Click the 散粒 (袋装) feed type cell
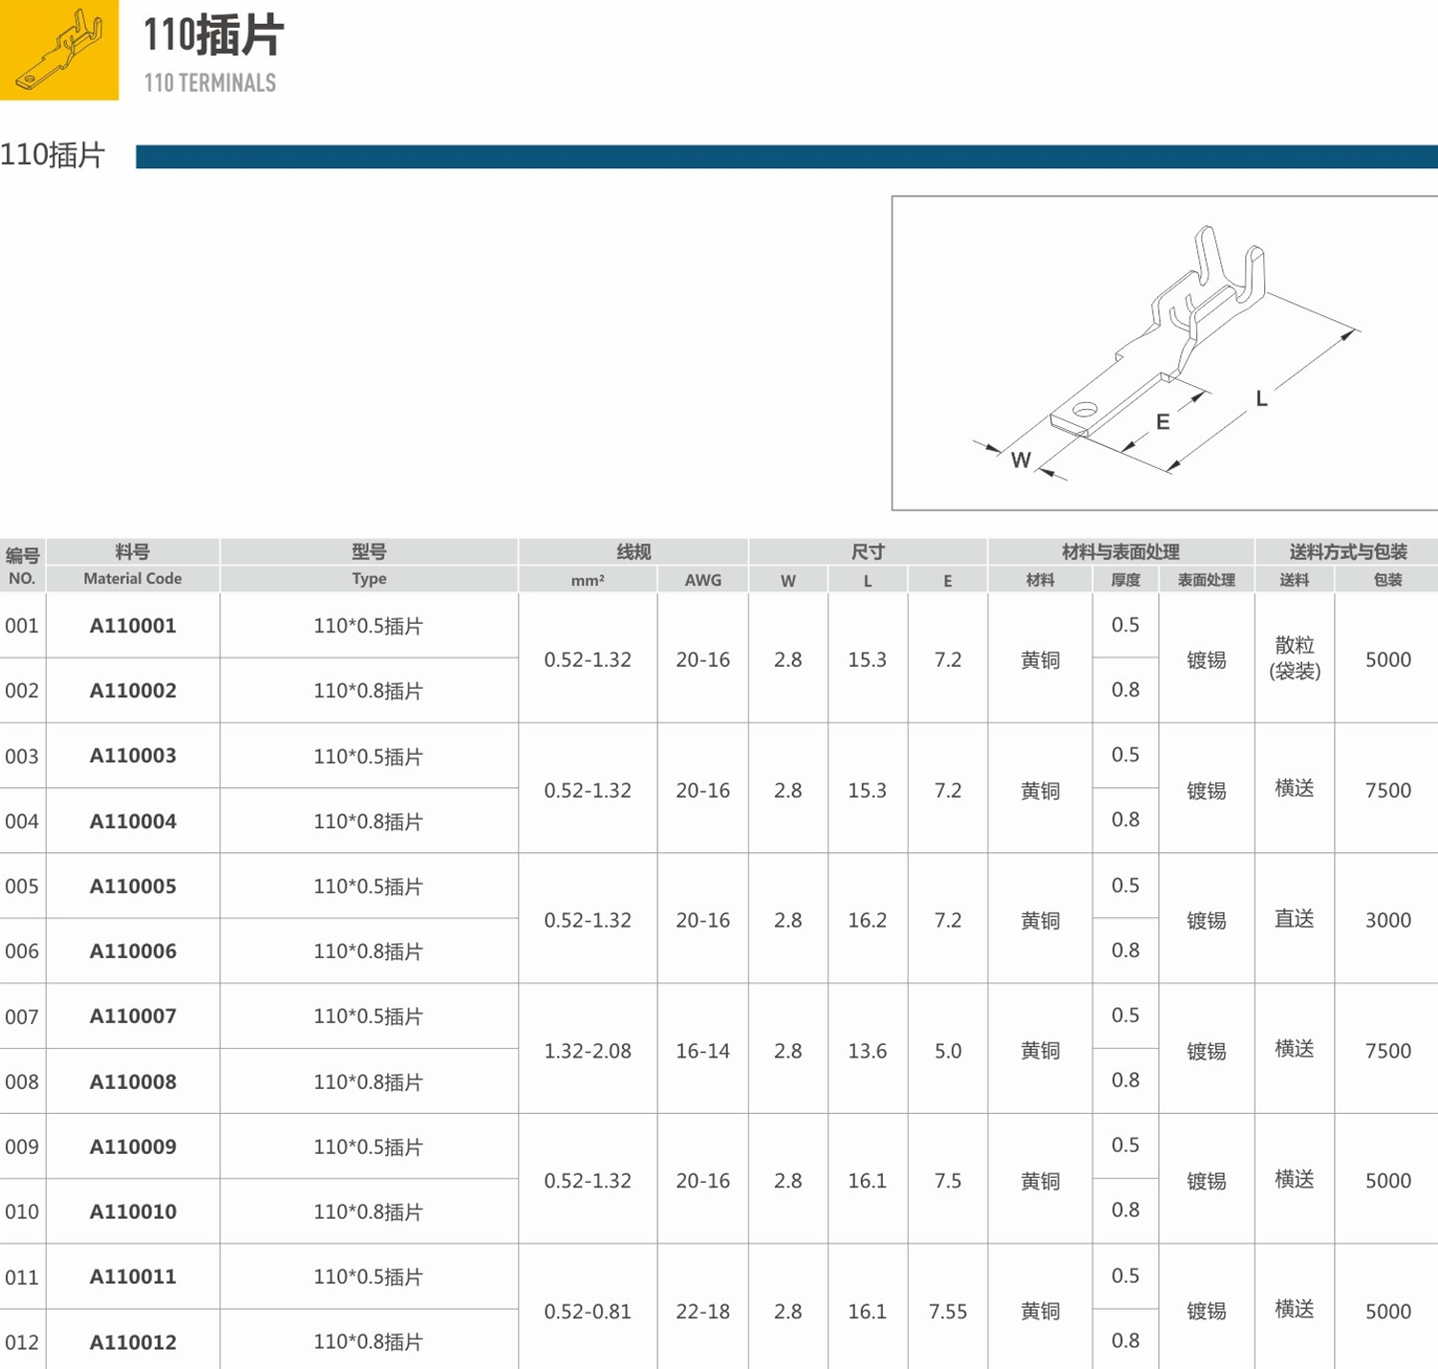The width and height of the screenshot is (1438, 1369). 1295,658
